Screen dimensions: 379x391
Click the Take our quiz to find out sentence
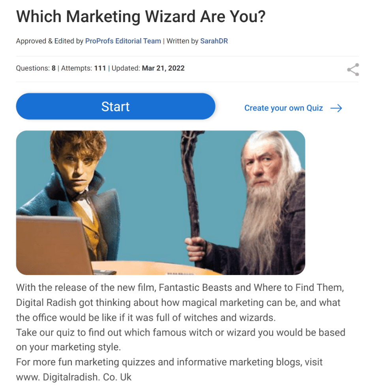click(181, 340)
